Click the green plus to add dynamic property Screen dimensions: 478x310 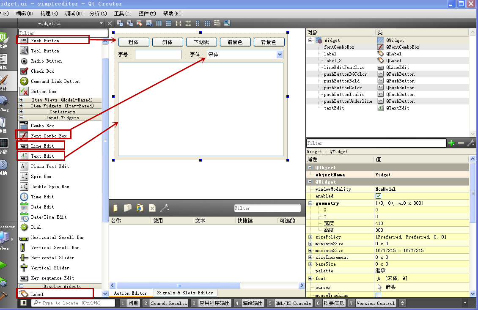click(452, 143)
